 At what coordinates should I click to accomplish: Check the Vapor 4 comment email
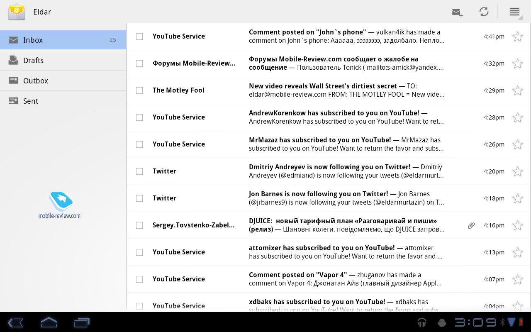click(139, 279)
